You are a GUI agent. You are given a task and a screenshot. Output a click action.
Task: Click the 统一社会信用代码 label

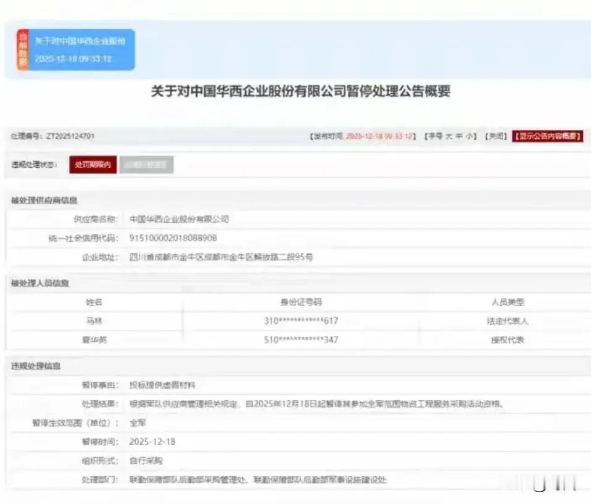tap(83, 238)
